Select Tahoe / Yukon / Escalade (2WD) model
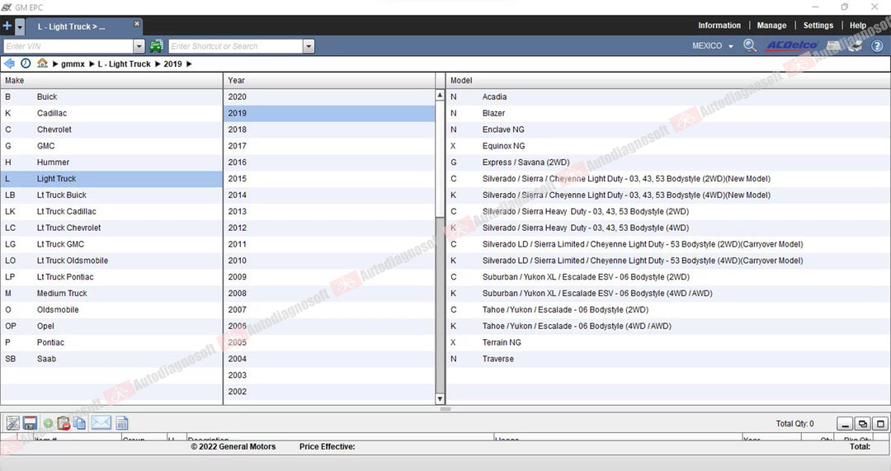Viewport: 891px width, 471px height. pos(668,309)
